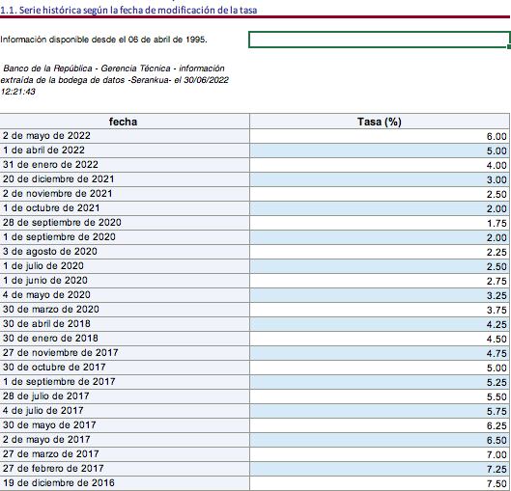Image resolution: width=511 pixels, height=491 pixels.
Task: Select the cell '2 de mayo de 2017'
Action: click(125, 440)
